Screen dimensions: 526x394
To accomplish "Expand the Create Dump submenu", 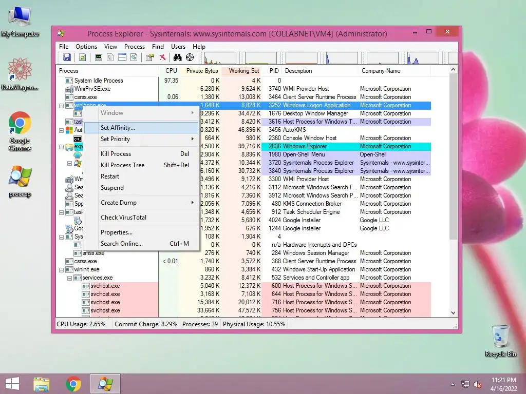I will (142, 203).
